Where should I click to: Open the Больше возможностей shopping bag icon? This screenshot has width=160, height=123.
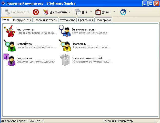[x=65, y=60]
